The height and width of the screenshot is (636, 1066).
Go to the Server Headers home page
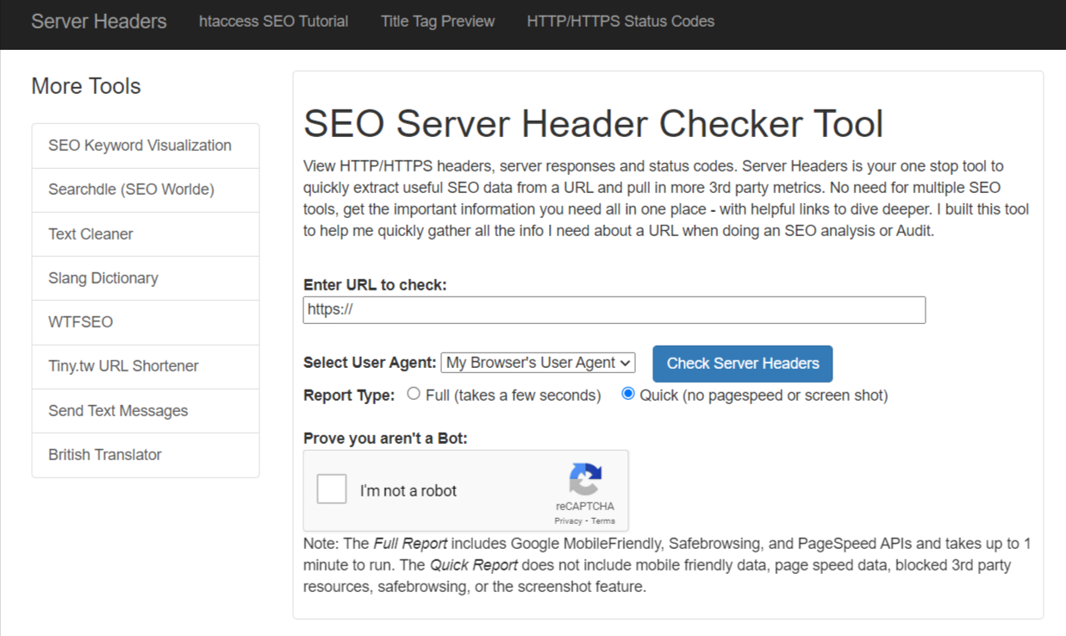(x=98, y=21)
